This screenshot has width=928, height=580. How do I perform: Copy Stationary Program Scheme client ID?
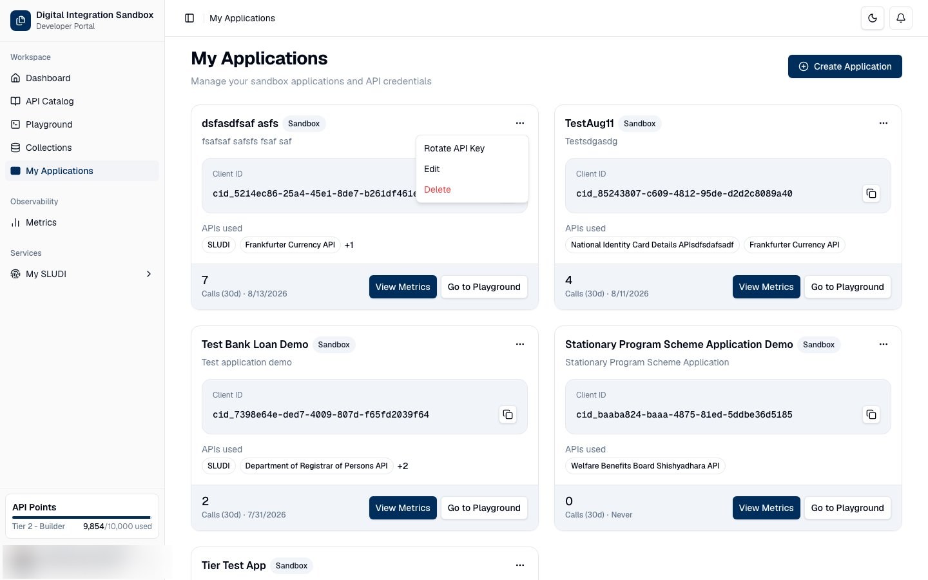871,414
